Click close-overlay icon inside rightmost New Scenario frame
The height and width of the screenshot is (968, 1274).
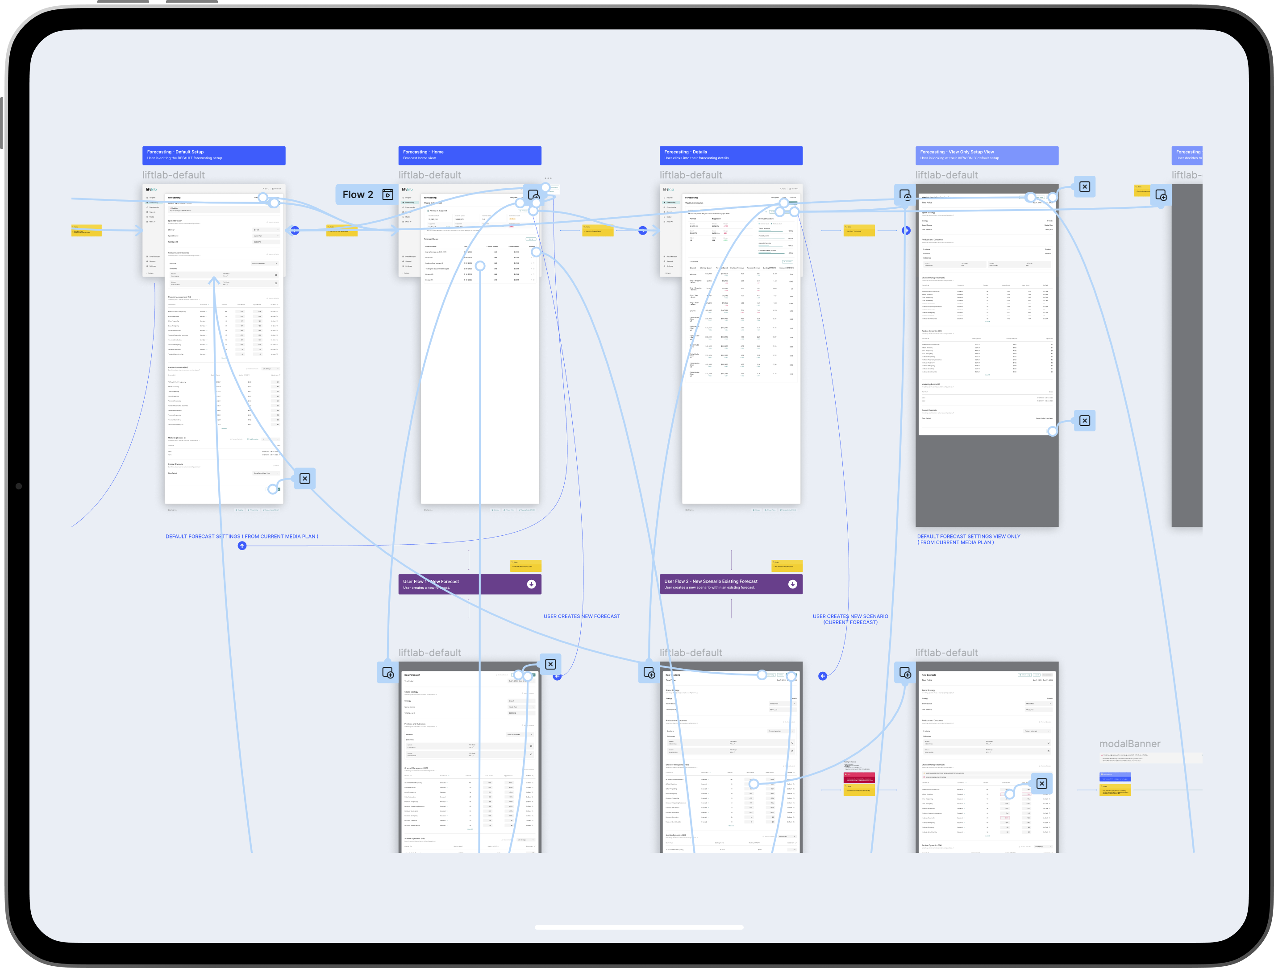click(x=1042, y=784)
